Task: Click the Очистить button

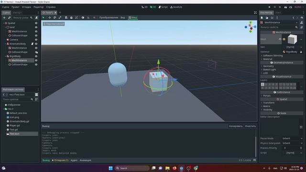Action: tap(251, 126)
